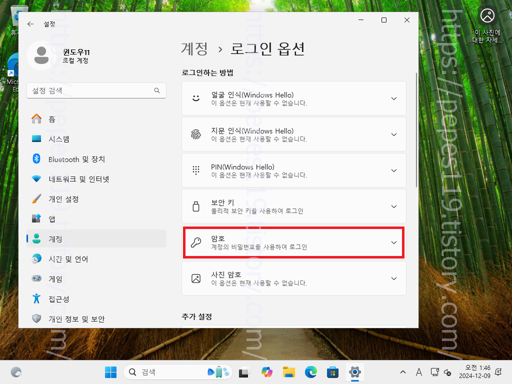The width and height of the screenshot is (512, 384).
Task: Expand the 얼굴 인식(Windows Hello) chevron
Action: (x=394, y=98)
